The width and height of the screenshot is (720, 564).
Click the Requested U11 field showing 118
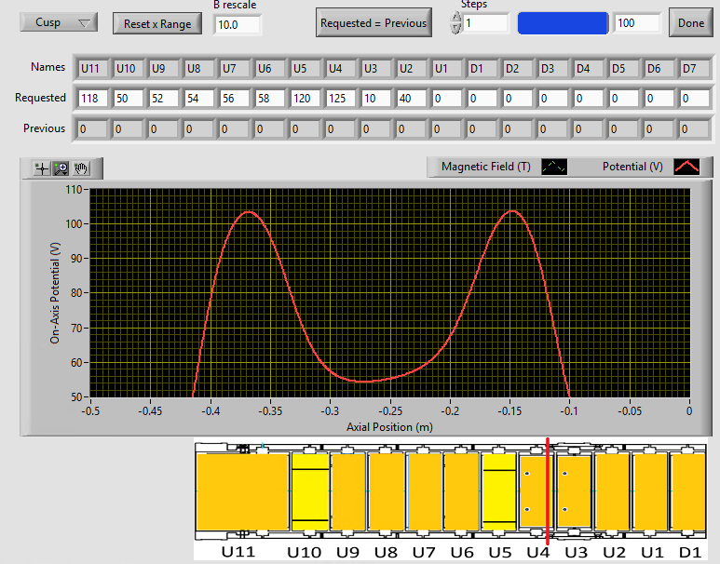(x=91, y=98)
